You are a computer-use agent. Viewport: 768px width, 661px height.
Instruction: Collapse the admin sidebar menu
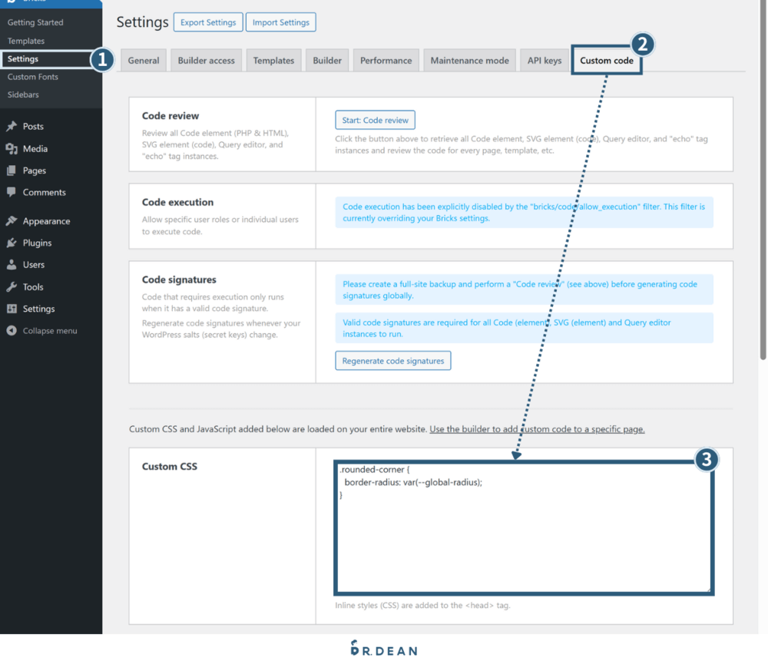pyautogui.click(x=42, y=331)
